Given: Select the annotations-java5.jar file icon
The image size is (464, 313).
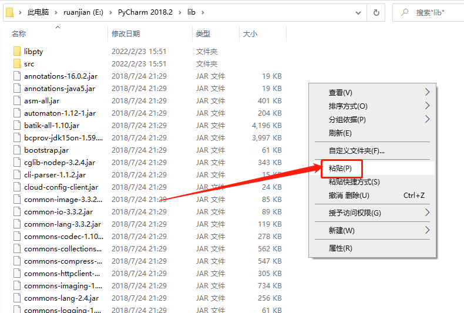Looking at the screenshot, I should tap(17, 89).
